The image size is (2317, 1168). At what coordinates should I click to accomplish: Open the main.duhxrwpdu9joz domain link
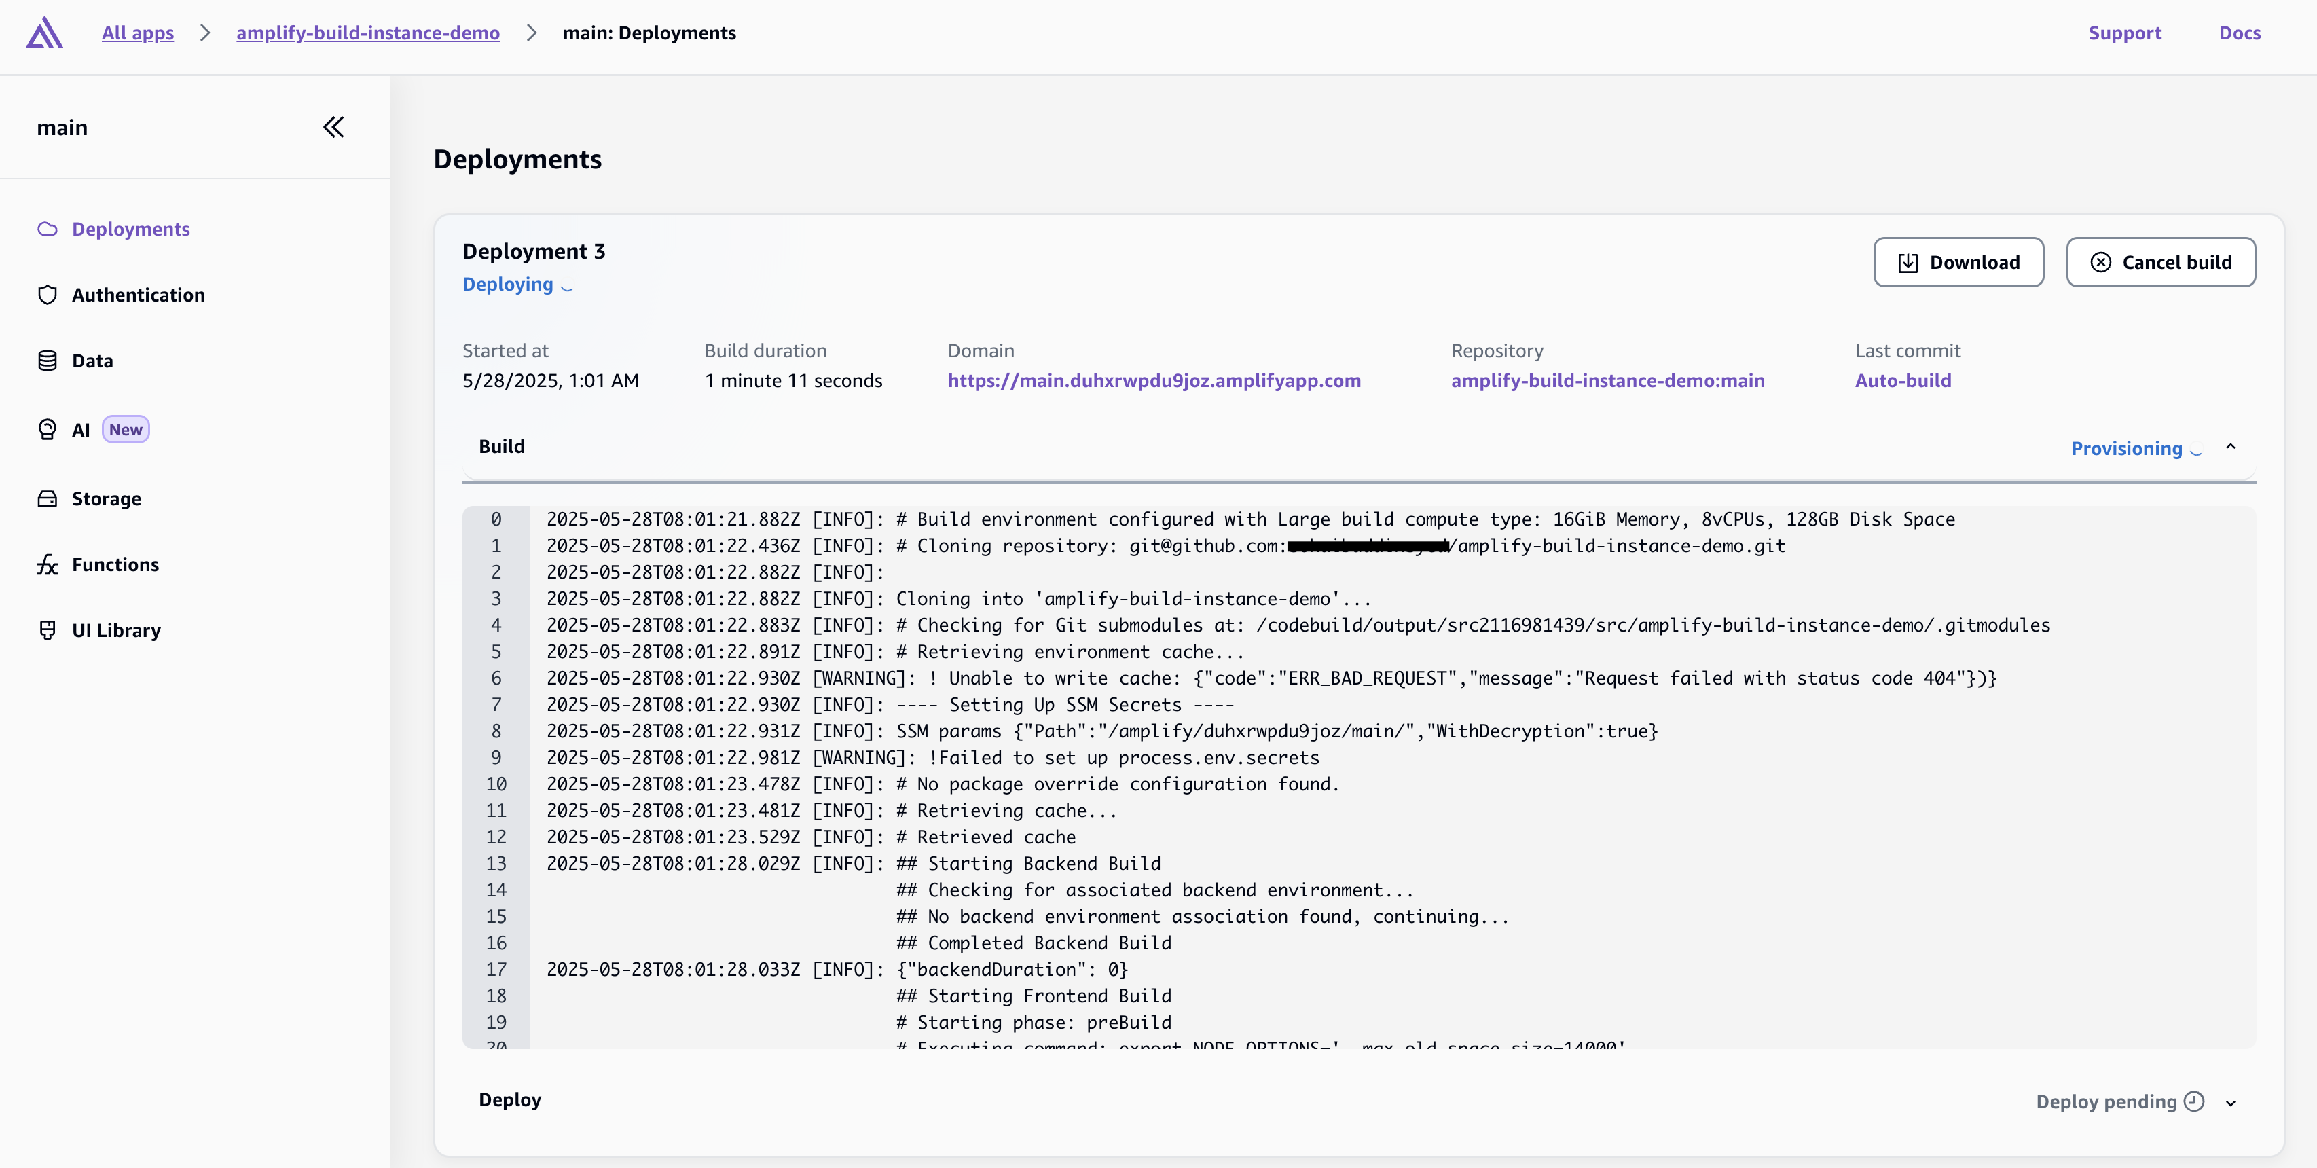pyautogui.click(x=1154, y=380)
